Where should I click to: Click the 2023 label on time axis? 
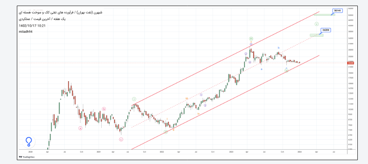pos(231,152)
